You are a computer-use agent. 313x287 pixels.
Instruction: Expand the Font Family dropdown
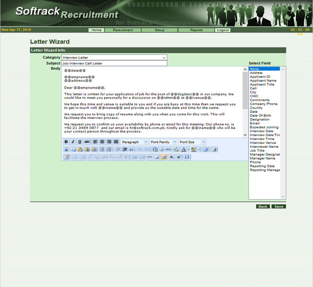164,142
